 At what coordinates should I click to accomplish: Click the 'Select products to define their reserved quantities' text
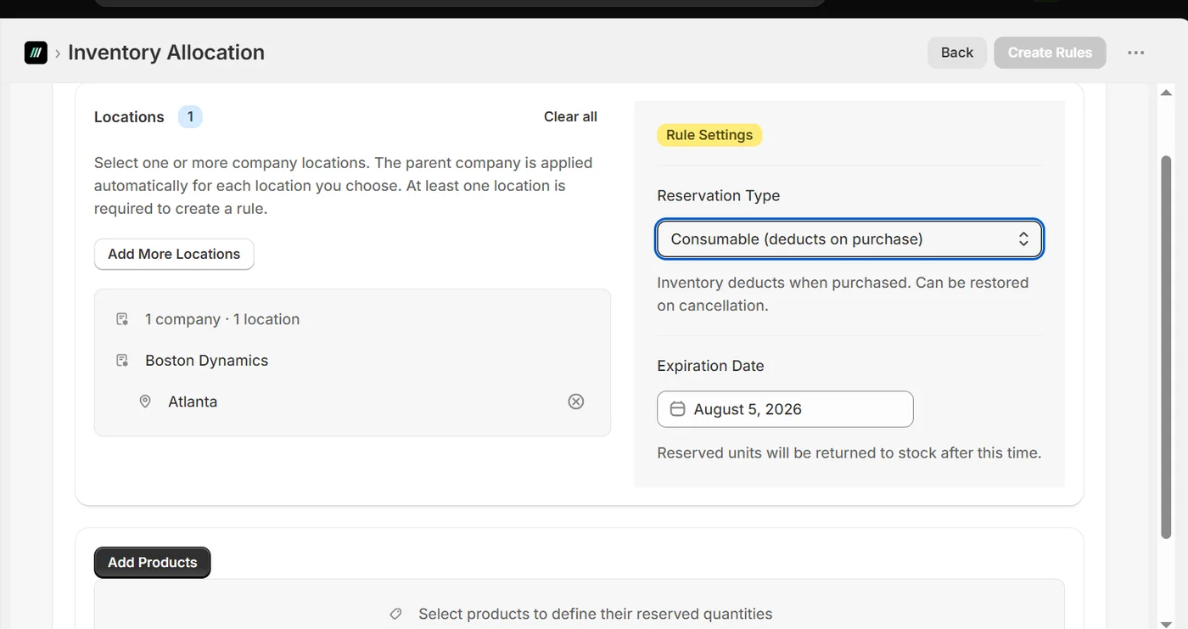(596, 614)
